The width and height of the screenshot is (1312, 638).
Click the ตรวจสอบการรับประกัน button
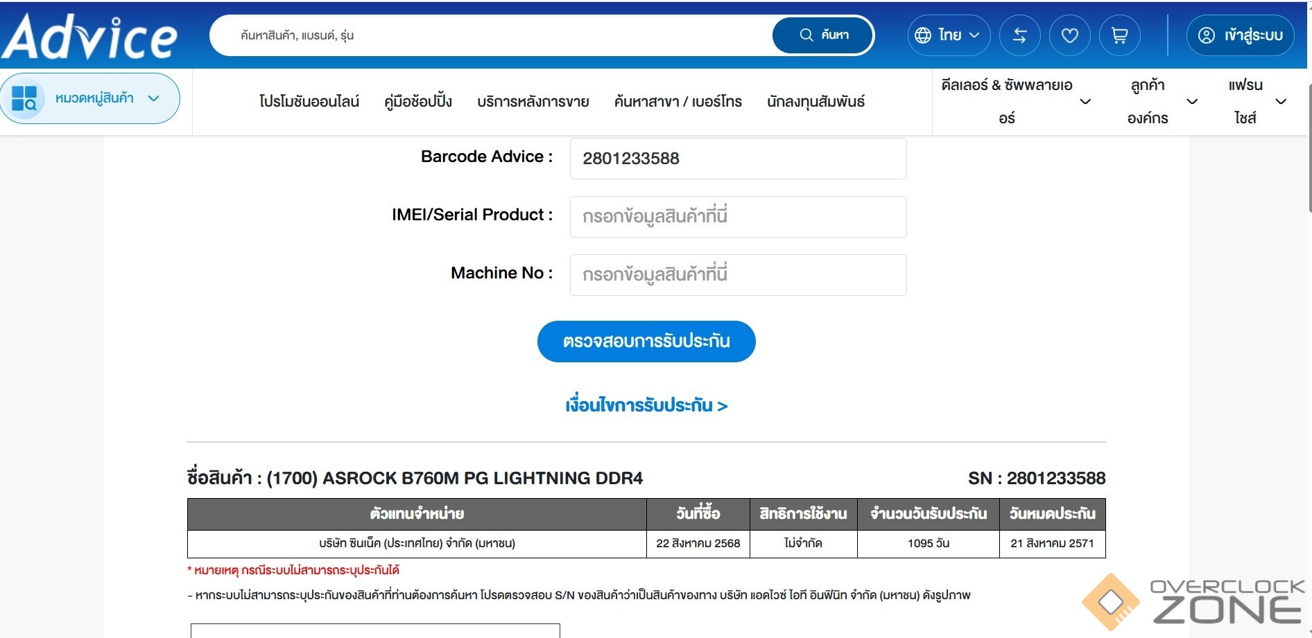[x=646, y=342]
